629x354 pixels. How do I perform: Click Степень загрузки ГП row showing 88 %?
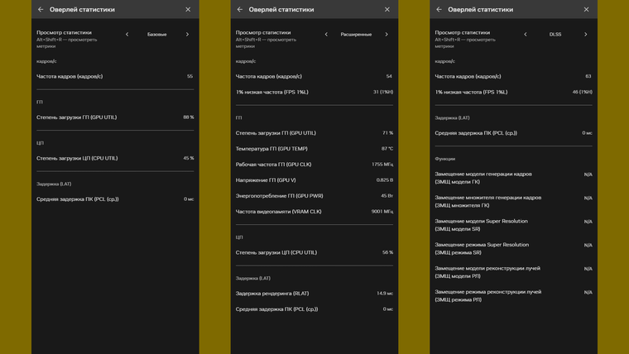coord(115,117)
